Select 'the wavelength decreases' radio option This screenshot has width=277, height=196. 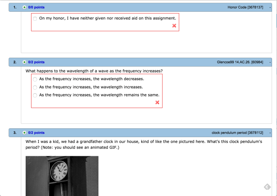[35, 79]
